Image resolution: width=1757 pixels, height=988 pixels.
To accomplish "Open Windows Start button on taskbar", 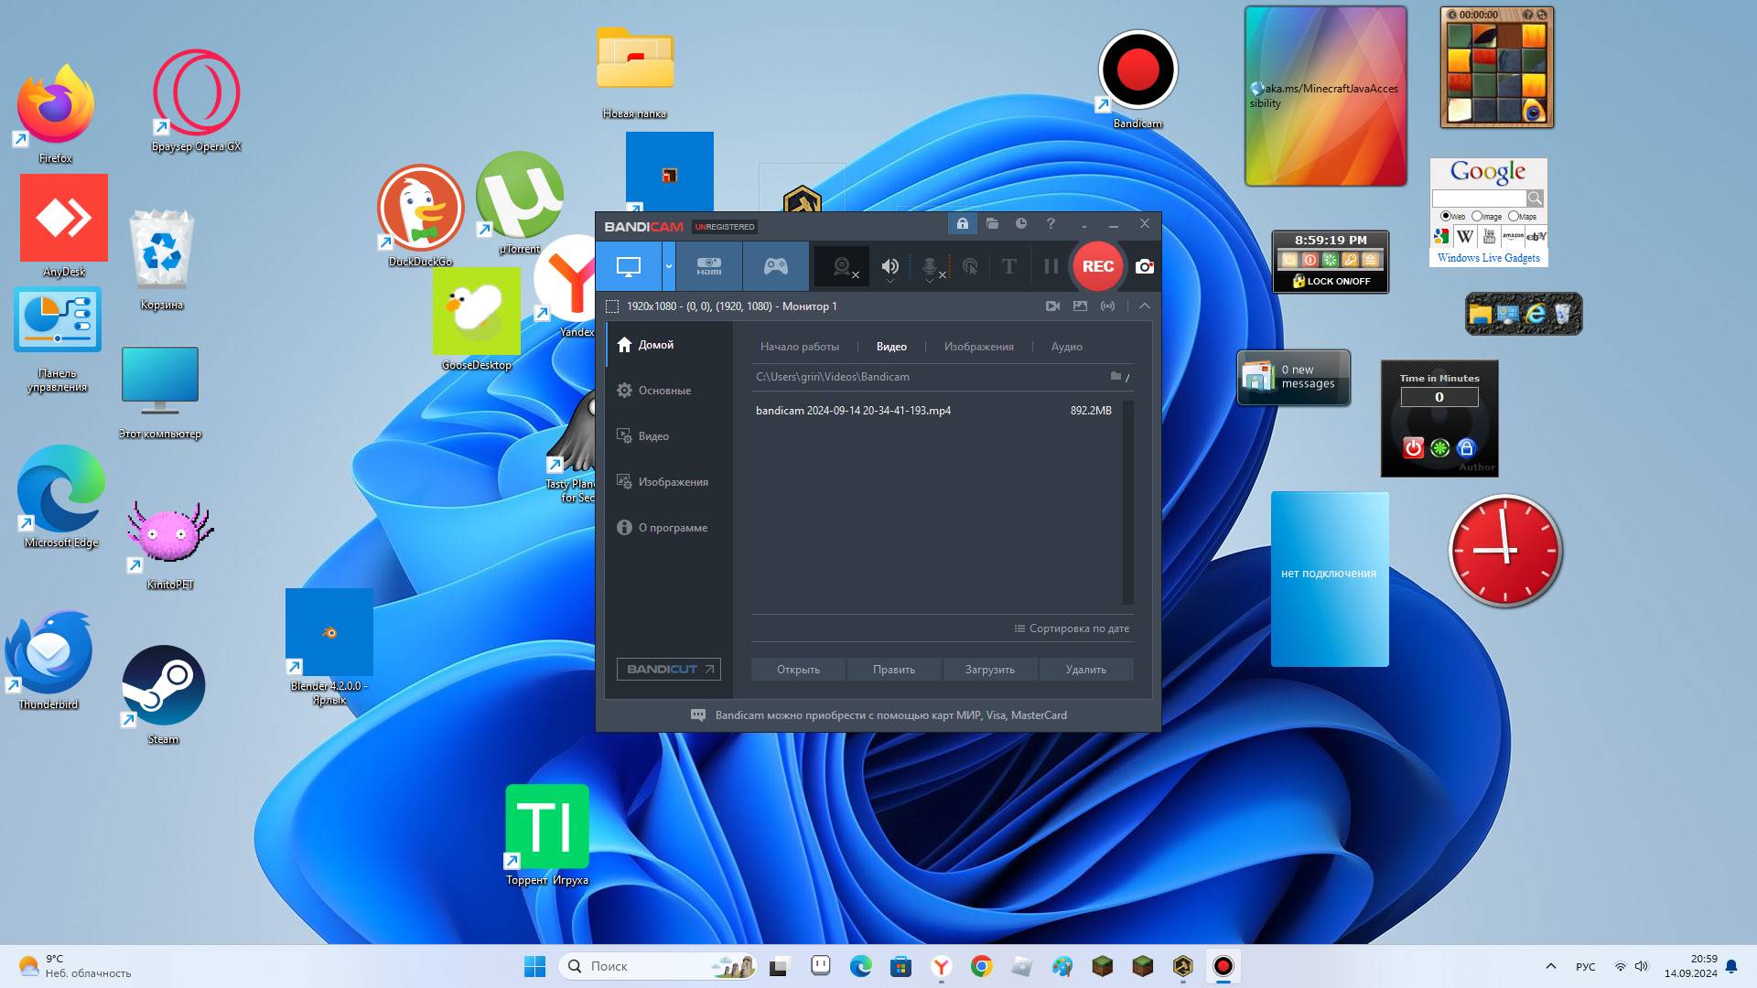I will pos(534,966).
